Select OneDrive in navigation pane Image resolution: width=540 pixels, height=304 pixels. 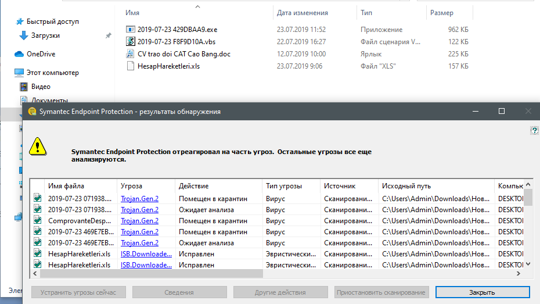click(41, 54)
